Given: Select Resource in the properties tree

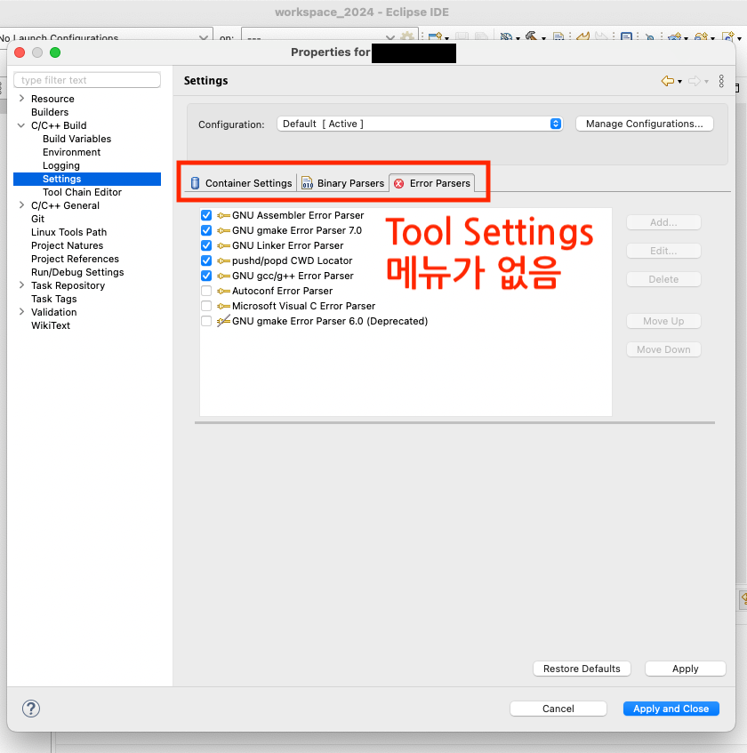Looking at the screenshot, I should tap(52, 99).
